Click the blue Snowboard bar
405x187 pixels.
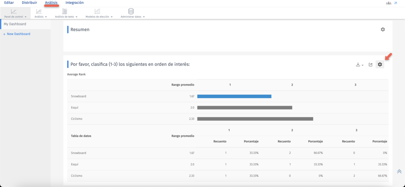(234, 96)
